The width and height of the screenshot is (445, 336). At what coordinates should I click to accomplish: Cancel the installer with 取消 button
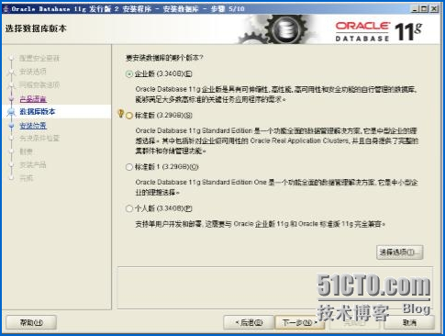409,322
